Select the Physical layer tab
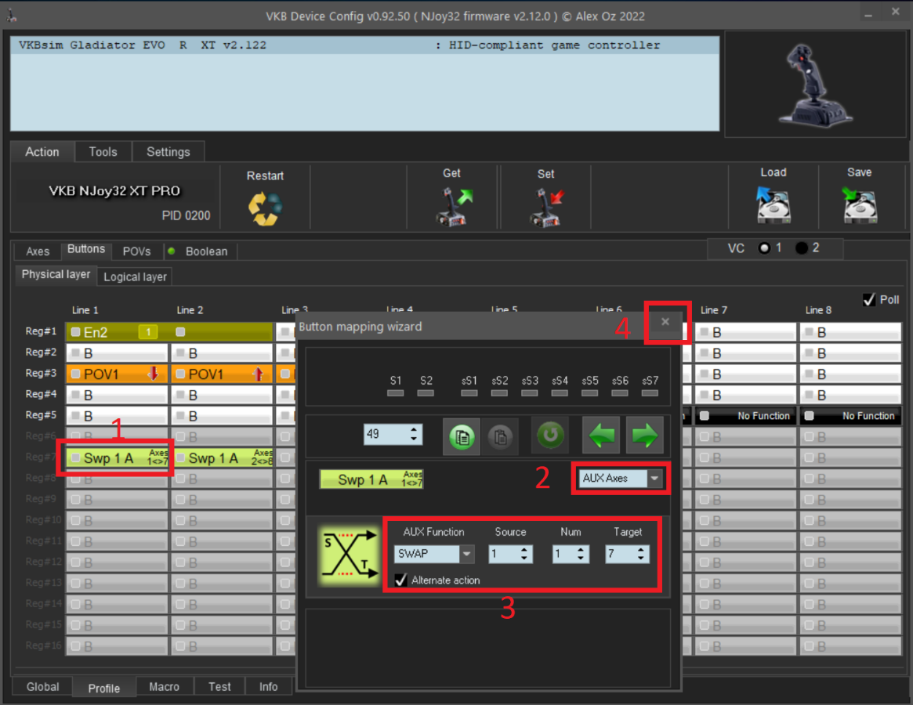The width and height of the screenshot is (913, 705). click(x=56, y=274)
